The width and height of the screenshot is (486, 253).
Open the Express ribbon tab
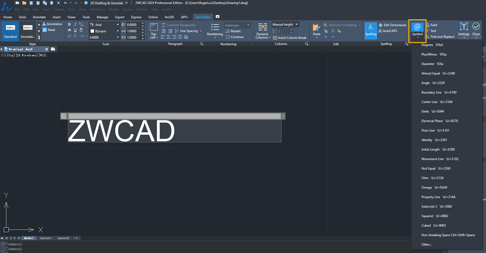pos(136,17)
